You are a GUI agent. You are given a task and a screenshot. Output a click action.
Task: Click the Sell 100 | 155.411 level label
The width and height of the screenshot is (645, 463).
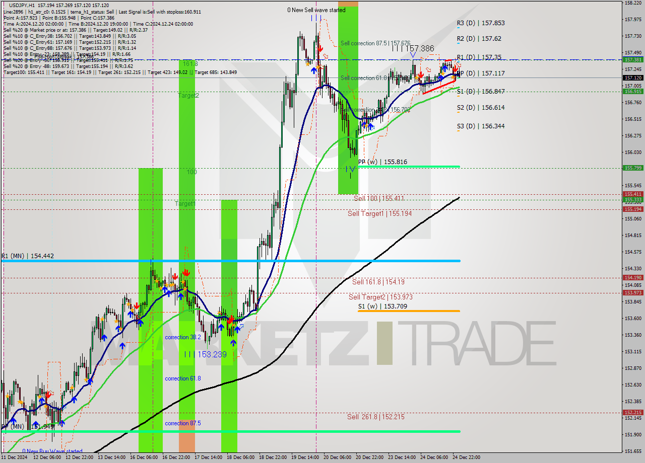pyautogui.click(x=379, y=199)
